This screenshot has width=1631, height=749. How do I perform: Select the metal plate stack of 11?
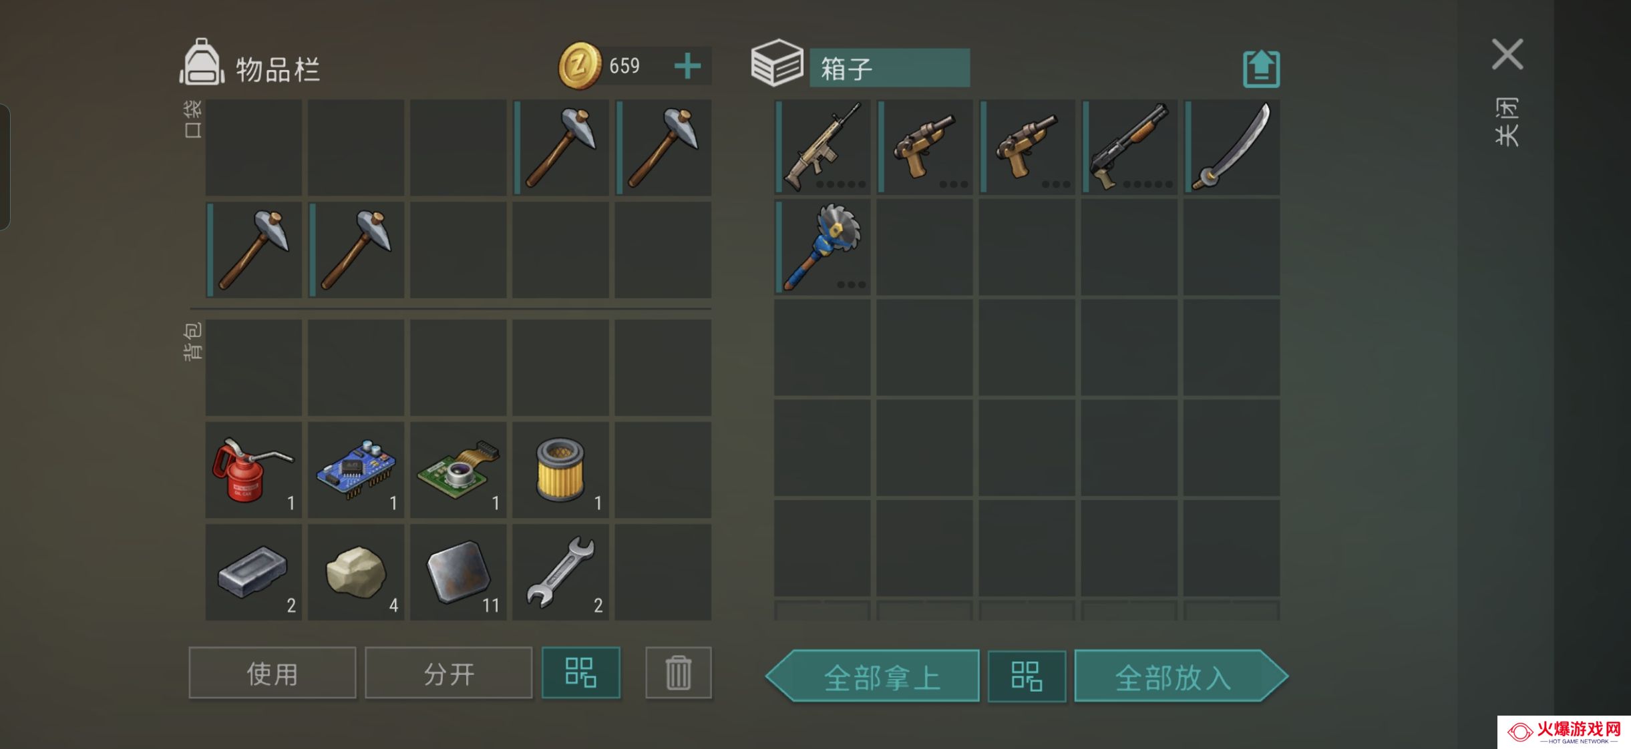[x=458, y=572]
